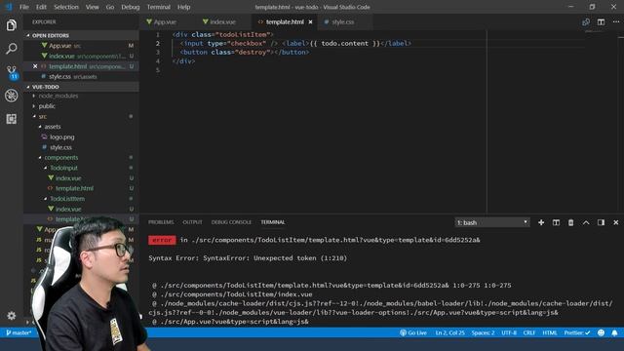Viewport: 624px width, 351px height.
Task: Open index.vue under TodoListItem folder
Action: point(68,209)
